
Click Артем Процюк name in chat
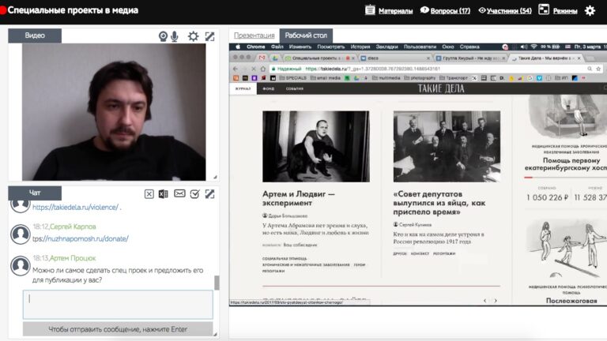tap(73, 258)
